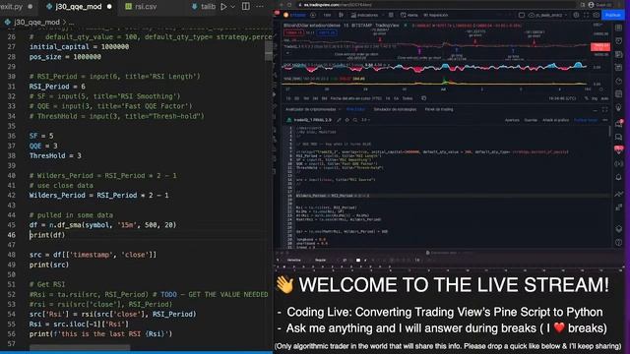This screenshot has width=630, height=354.
Task: Click line 46 'print(df)'
Action: pos(47,235)
